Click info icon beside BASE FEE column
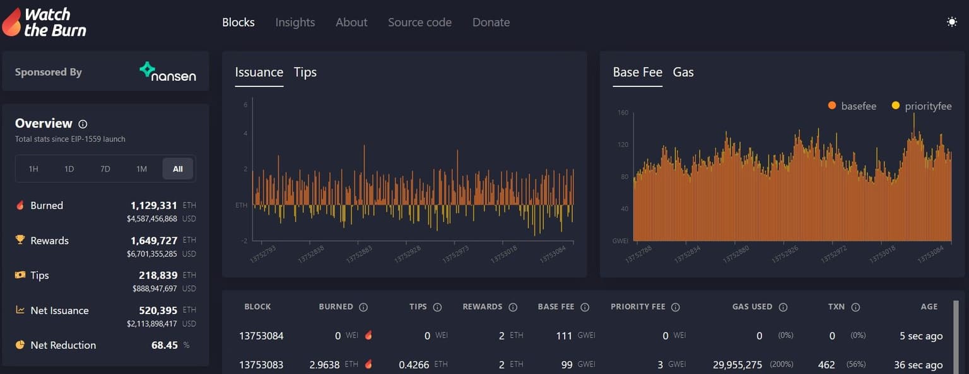969x374 pixels. point(585,307)
